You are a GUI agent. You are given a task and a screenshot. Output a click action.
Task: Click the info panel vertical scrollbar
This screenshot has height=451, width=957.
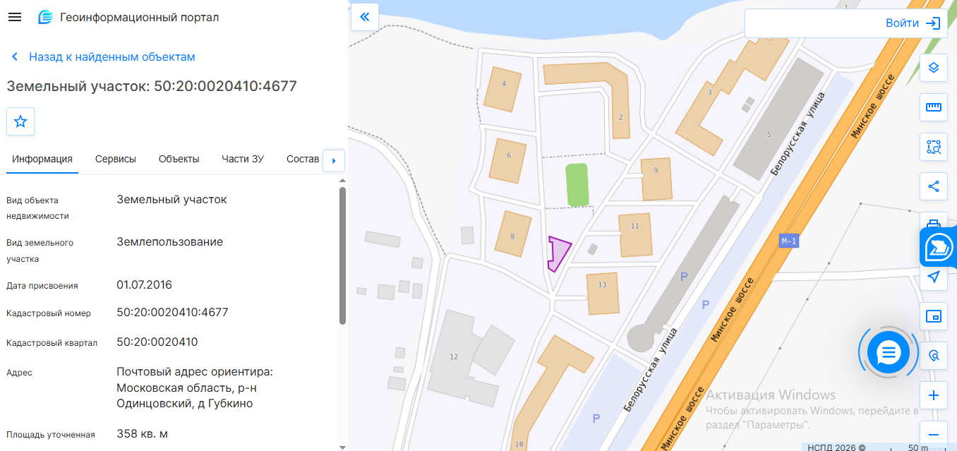[x=343, y=255]
